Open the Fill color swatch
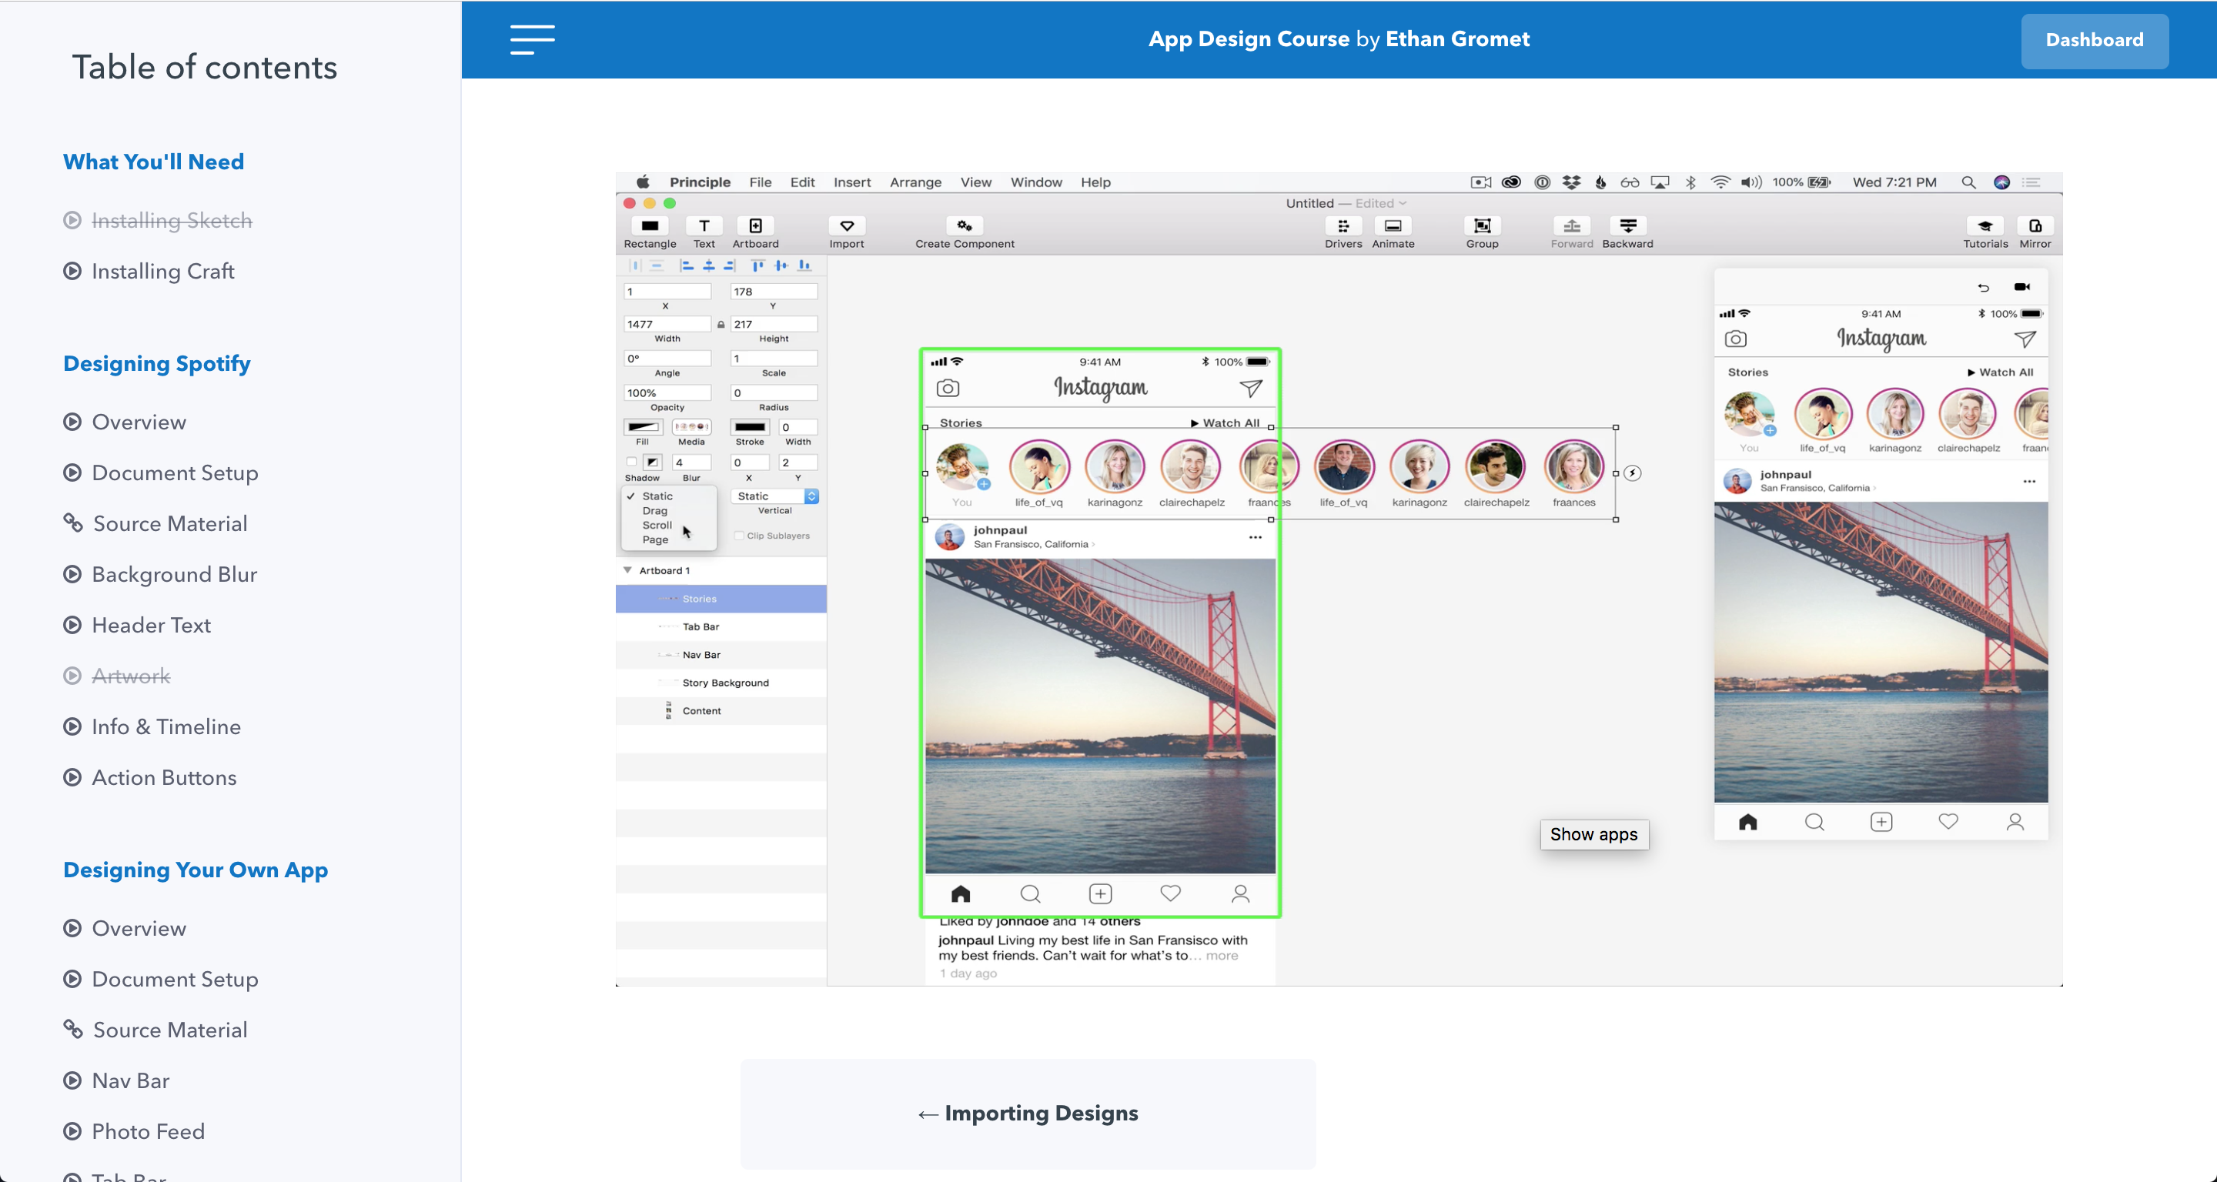Viewport: 2217px width, 1182px height. (x=642, y=428)
